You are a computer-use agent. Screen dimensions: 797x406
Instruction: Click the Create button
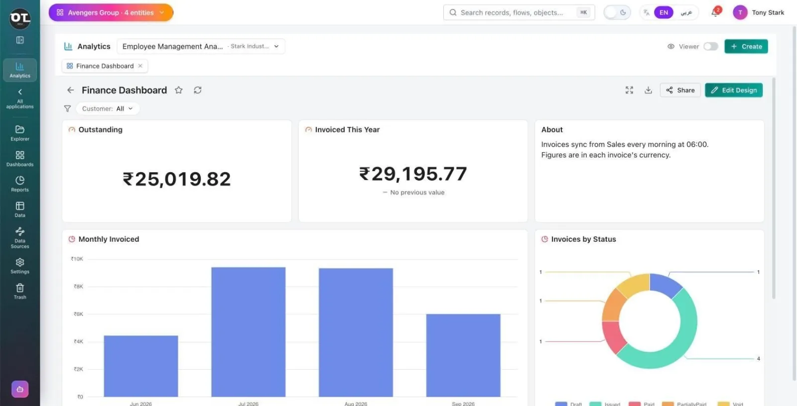point(746,46)
